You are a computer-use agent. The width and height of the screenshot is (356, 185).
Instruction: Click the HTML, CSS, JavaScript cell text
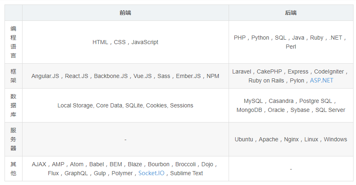pos(125,42)
